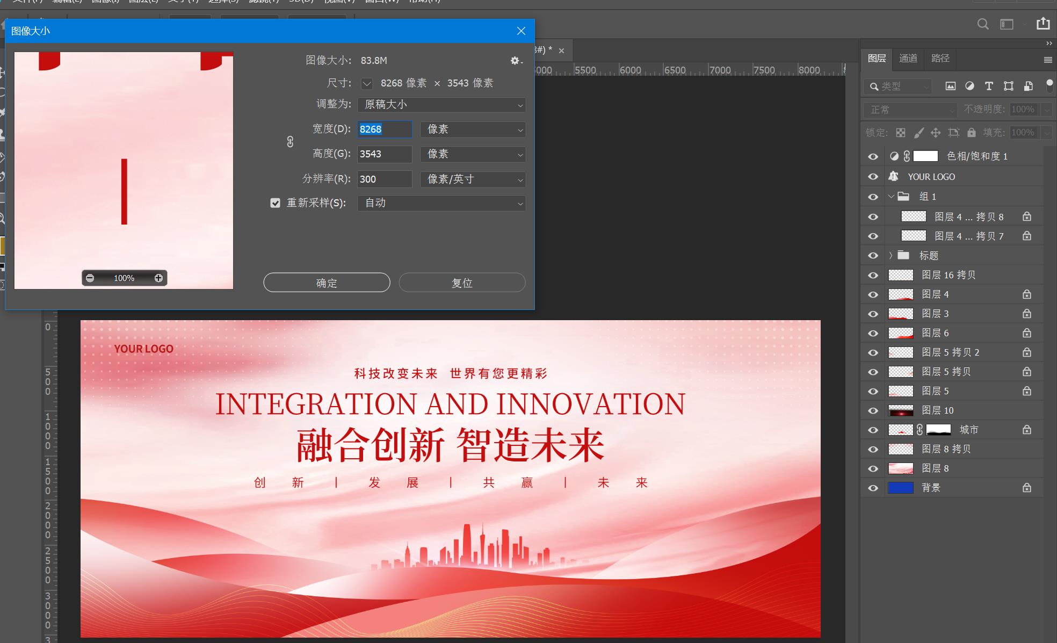
Task: Uncheck the 重新采样 checkbox
Action: point(276,203)
